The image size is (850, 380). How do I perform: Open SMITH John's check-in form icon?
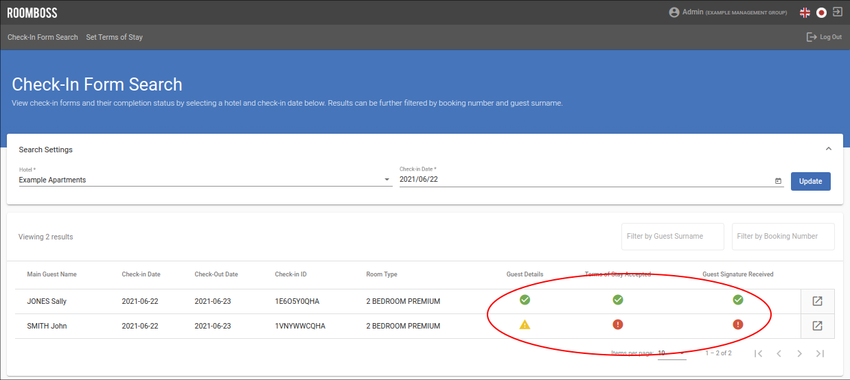(x=817, y=326)
